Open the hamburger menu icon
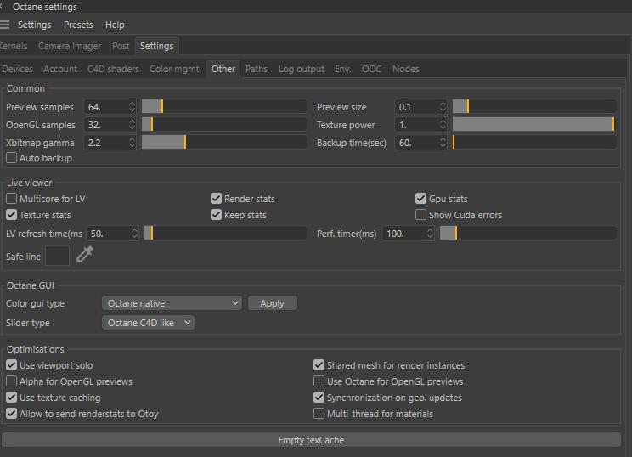 tap(4, 25)
